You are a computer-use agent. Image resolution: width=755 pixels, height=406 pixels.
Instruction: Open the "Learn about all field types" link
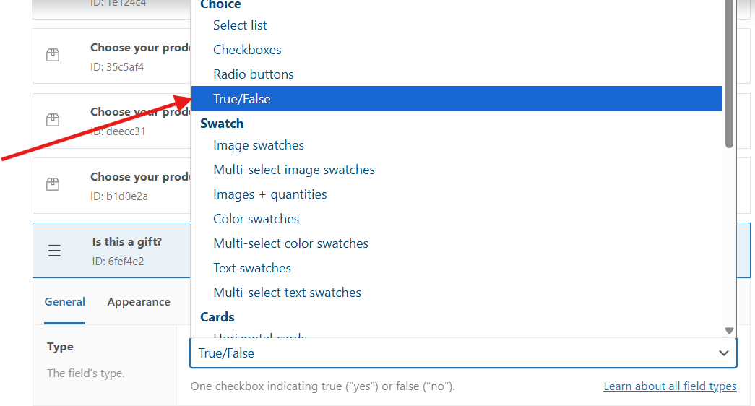tap(670, 386)
